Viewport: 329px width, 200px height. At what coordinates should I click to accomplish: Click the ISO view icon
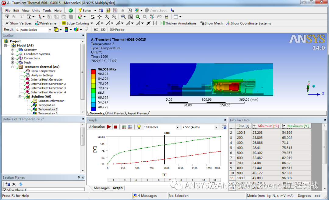coord(152,17)
